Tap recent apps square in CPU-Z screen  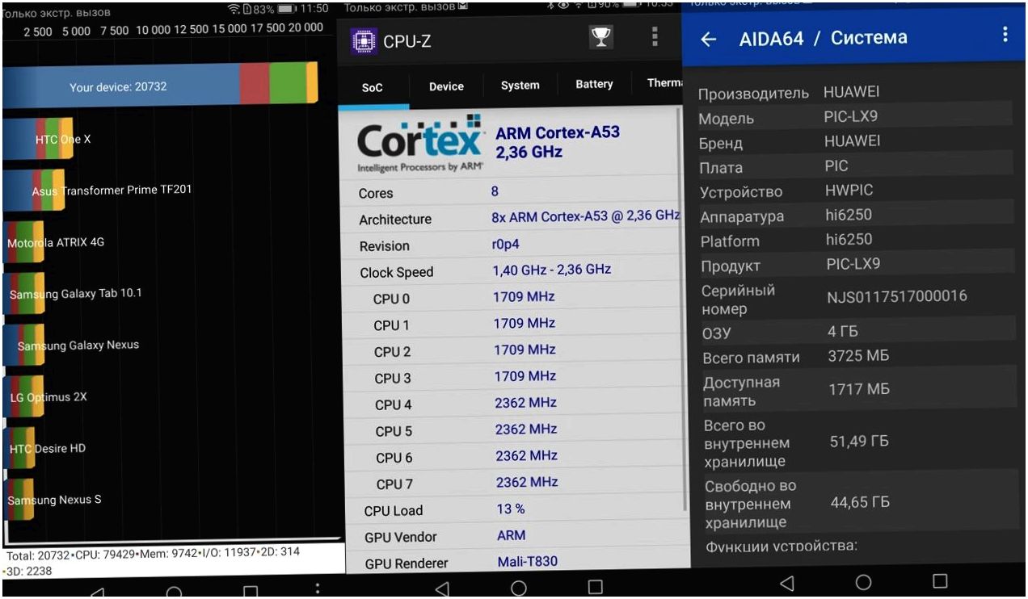coord(595,587)
